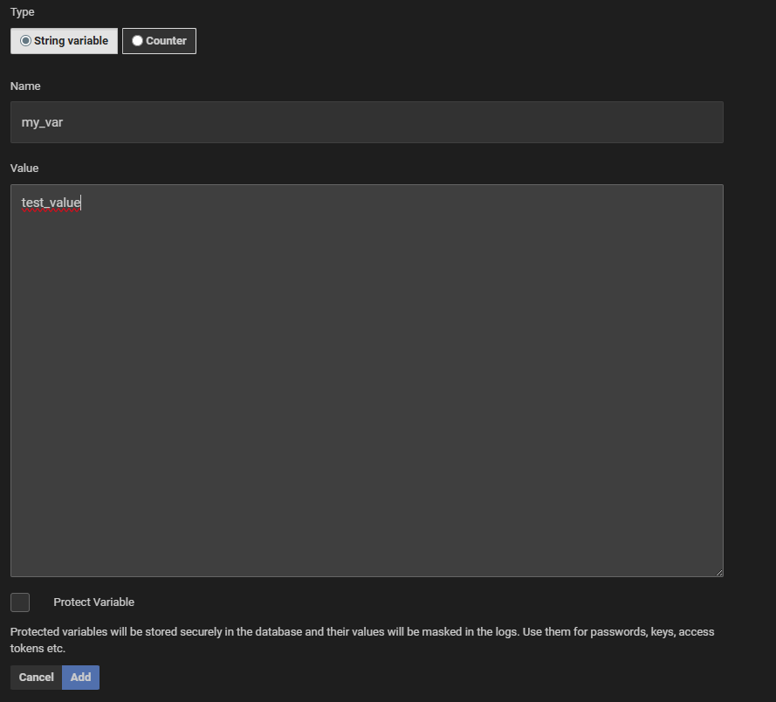Click the radio circle next to Counter
The image size is (776, 702).
point(136,40)
